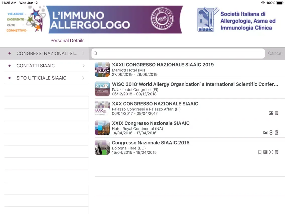Click venue Palazzo Congressi e Palazzo Affari (FI)
Image resolution: width=285 pixels, height=214 pixels.
pos(146,109)
